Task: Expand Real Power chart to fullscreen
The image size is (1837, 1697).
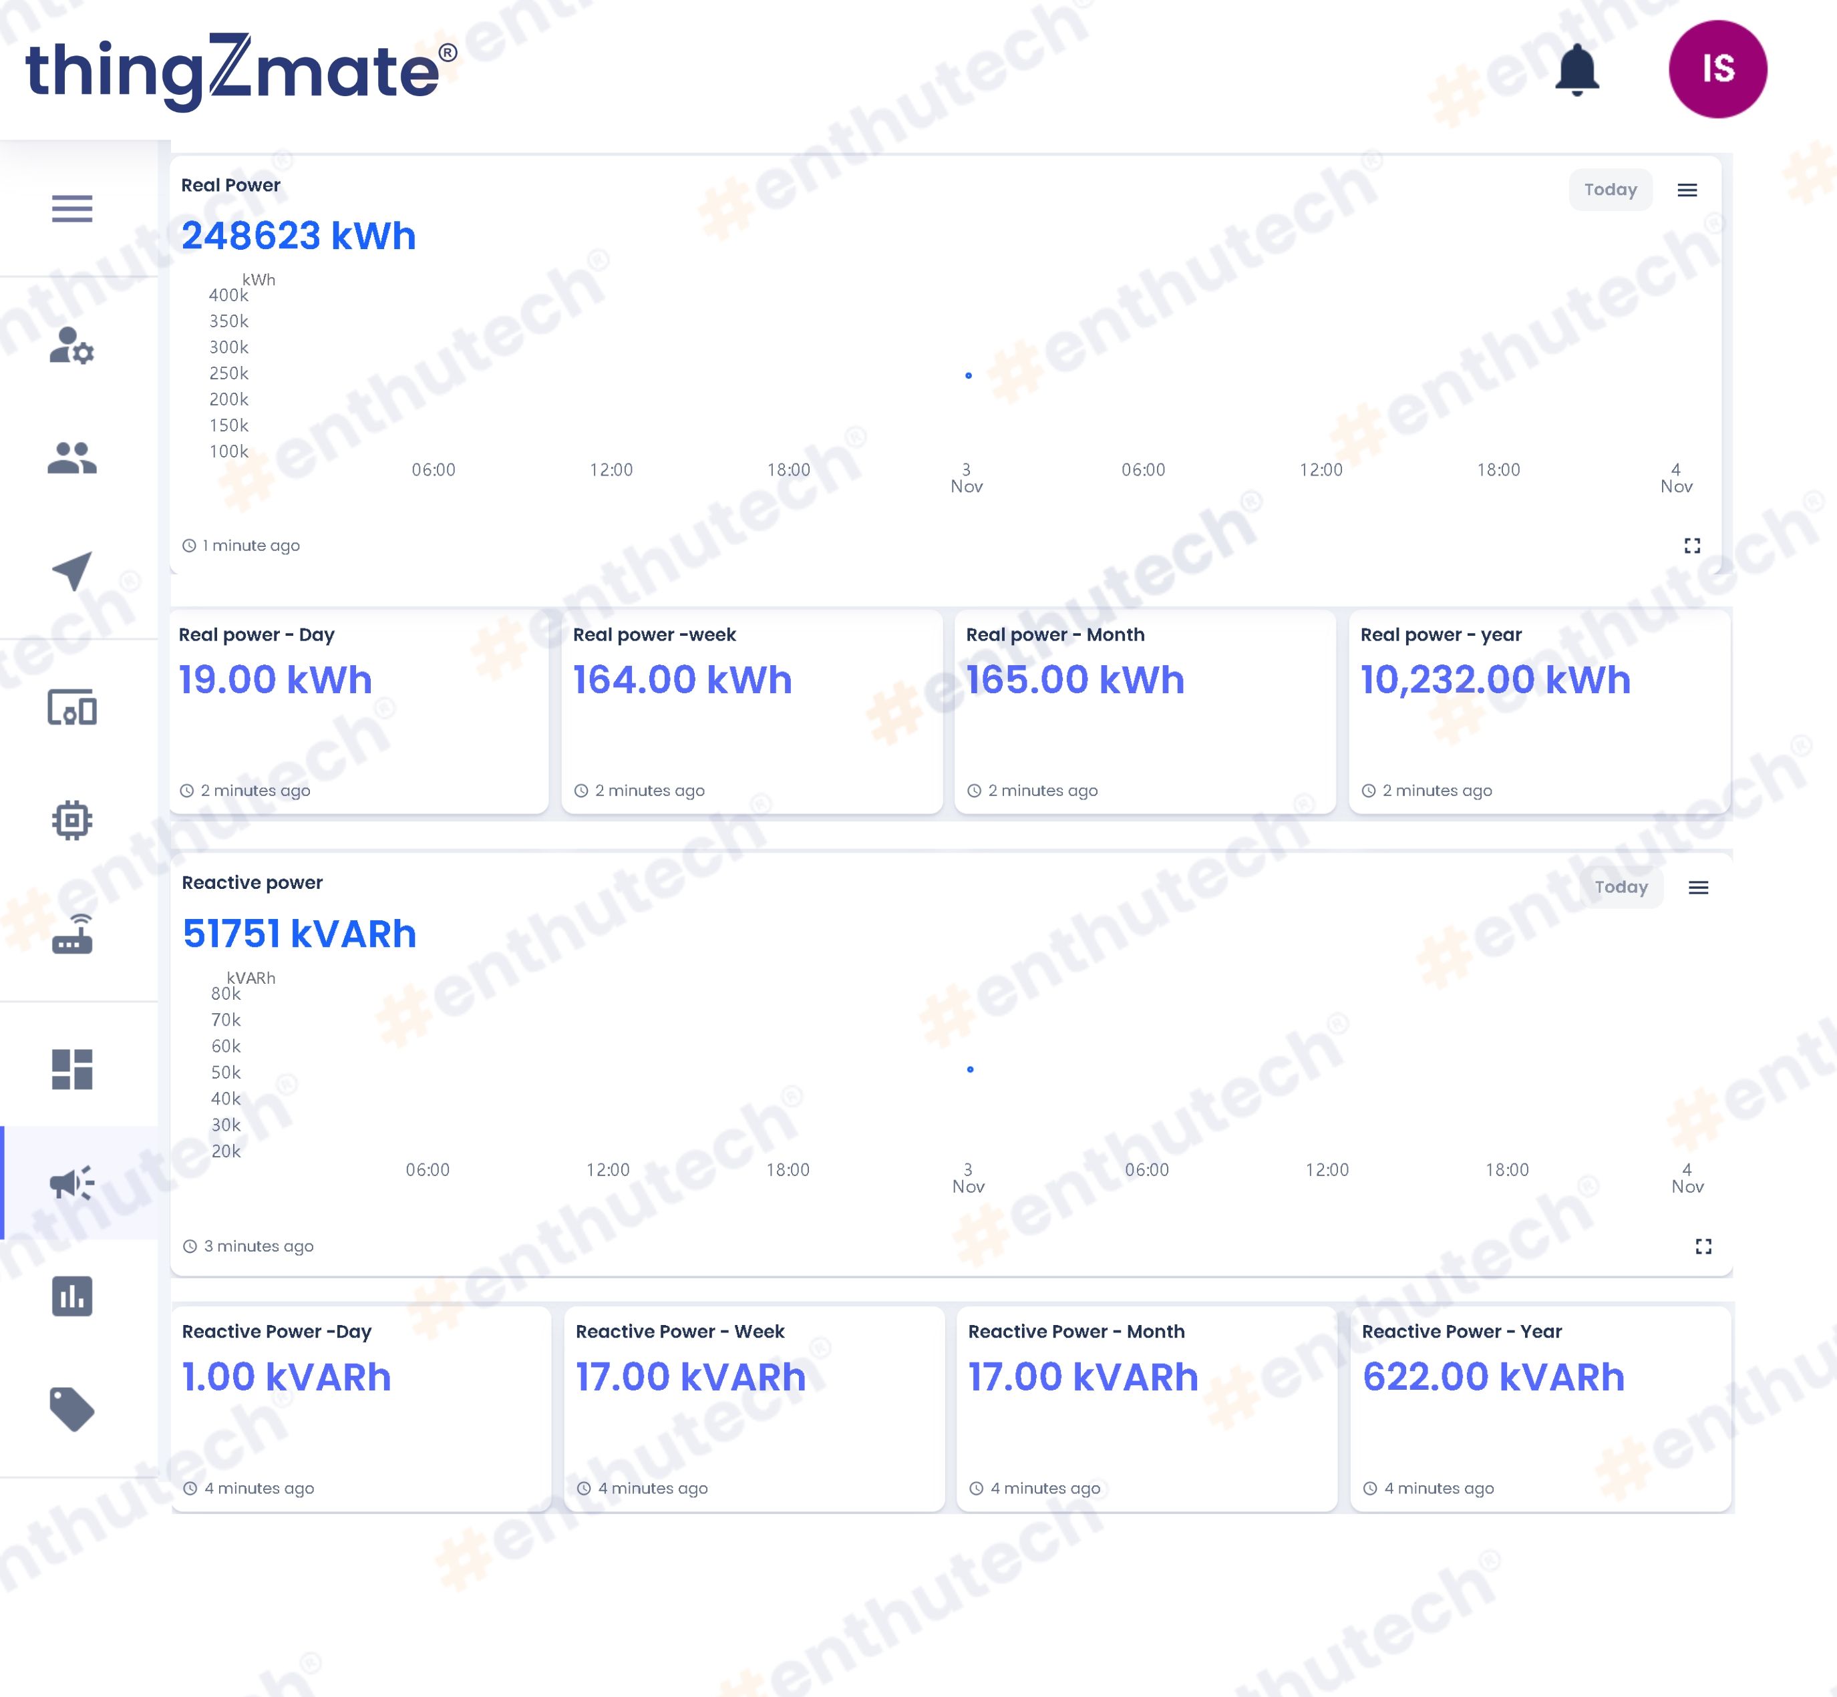Action: click(x=1692, y=546)
